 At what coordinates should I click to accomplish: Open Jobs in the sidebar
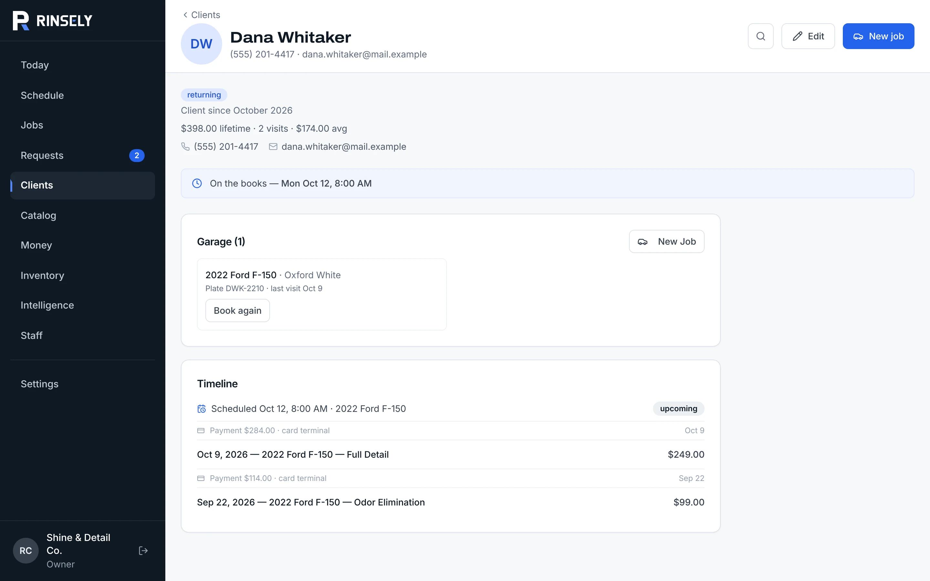83,125
